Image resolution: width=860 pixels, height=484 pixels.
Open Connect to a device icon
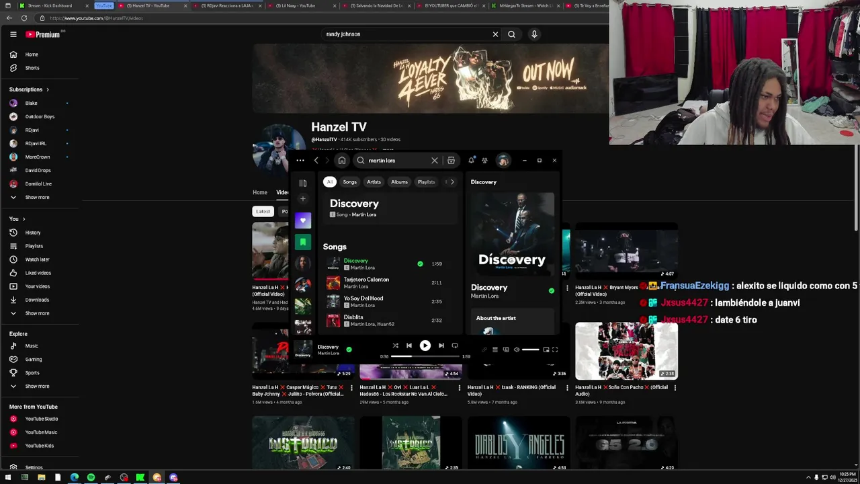(506, 350)
